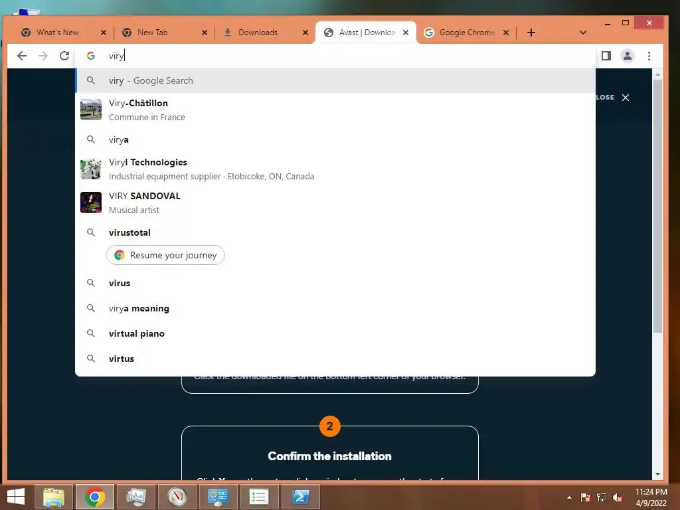Show hidden tray icons arrow
Viewport: 680px width, 510px height.
pyautogui.click(x=569, y=497)
